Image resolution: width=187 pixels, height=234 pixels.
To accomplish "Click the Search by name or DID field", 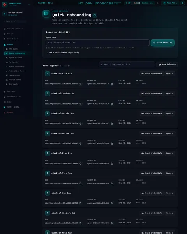I will point(127,64).
